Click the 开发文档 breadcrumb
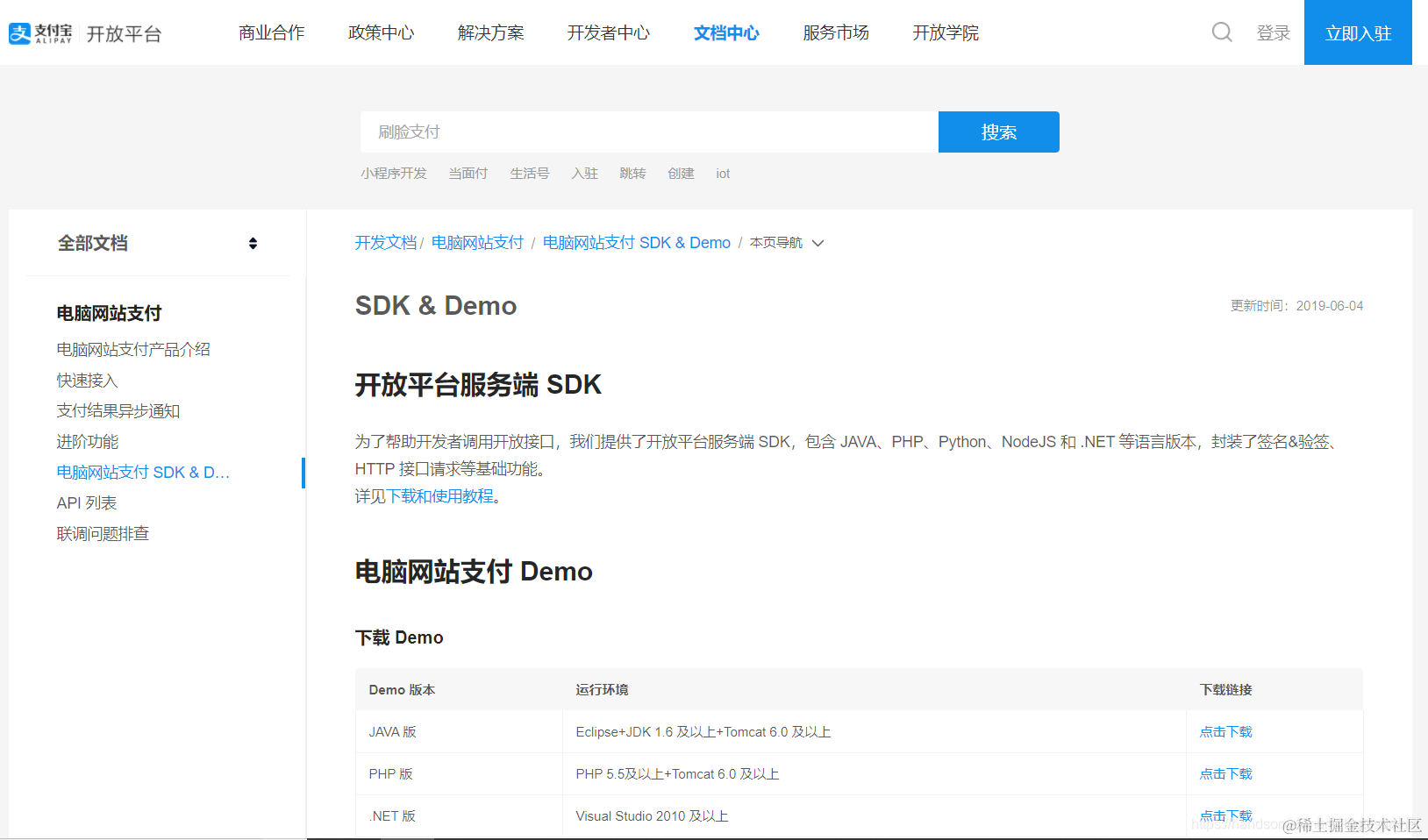 pyautogui.click(x=386, y=243)
